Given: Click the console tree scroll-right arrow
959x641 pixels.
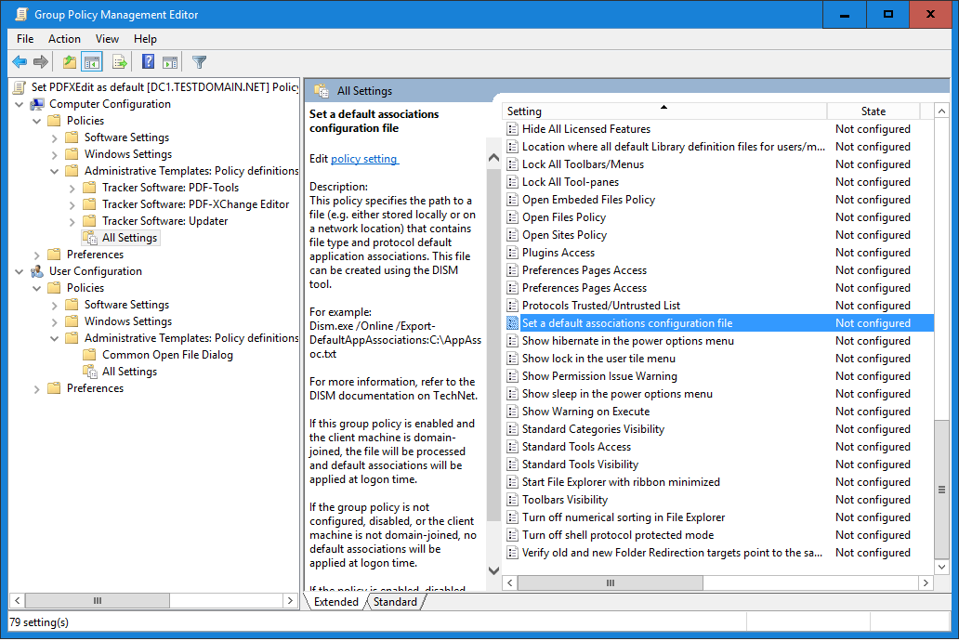Looking at the screenshot, I should (290, 601).
